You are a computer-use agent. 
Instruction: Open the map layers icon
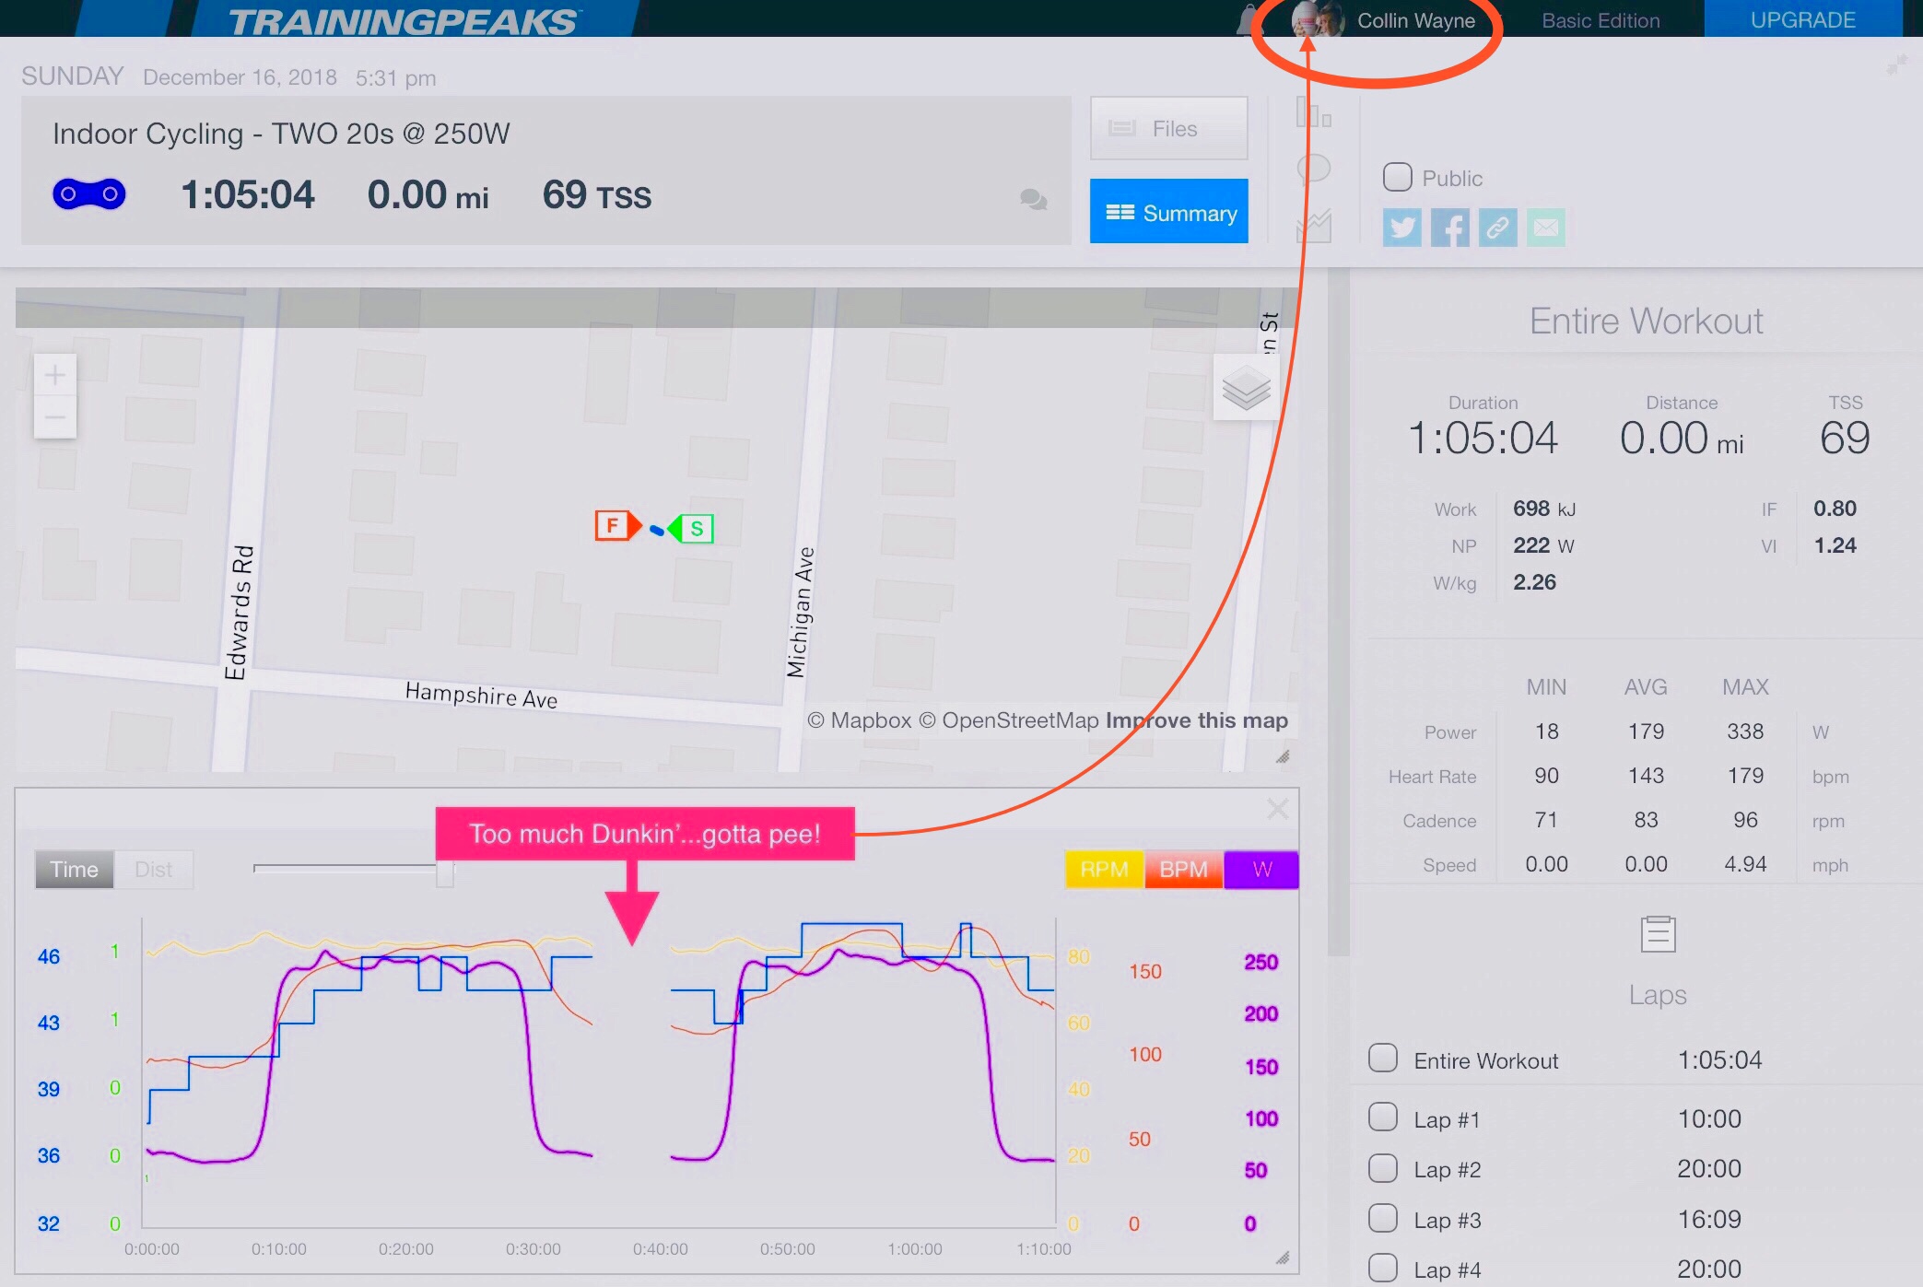click(1246, 388)
